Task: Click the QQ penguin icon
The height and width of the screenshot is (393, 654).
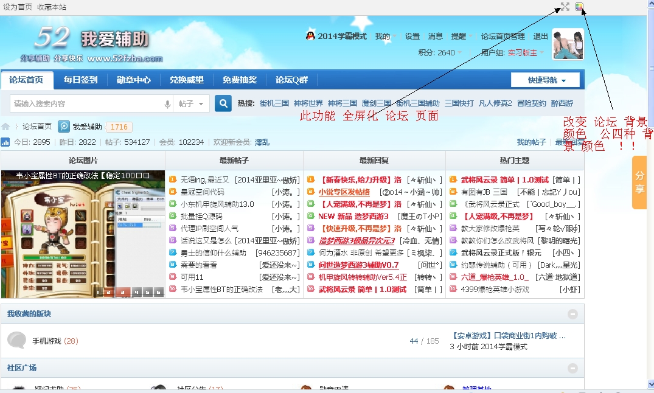Action: (x=310, y=36)
